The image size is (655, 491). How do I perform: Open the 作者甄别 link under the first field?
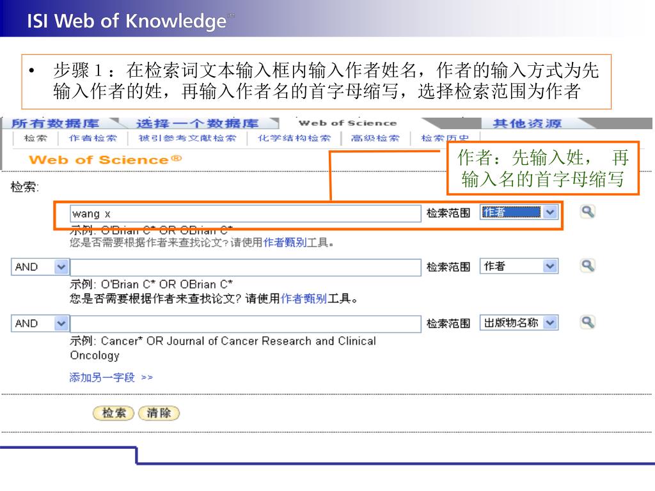285,242
